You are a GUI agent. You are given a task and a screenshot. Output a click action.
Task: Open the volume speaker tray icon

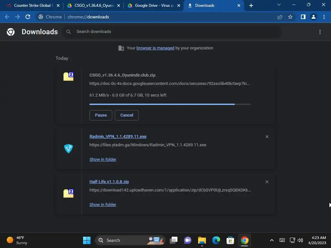click(x=300, y=240)
